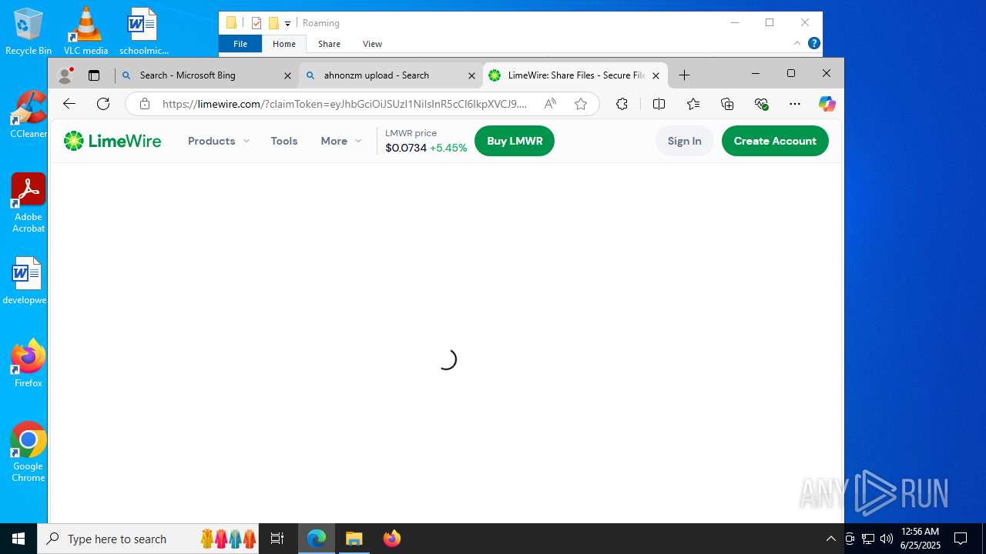Open Recycle Bin desktop icon
This screenshot has width=986, height=554.
(x=29, y=32)
